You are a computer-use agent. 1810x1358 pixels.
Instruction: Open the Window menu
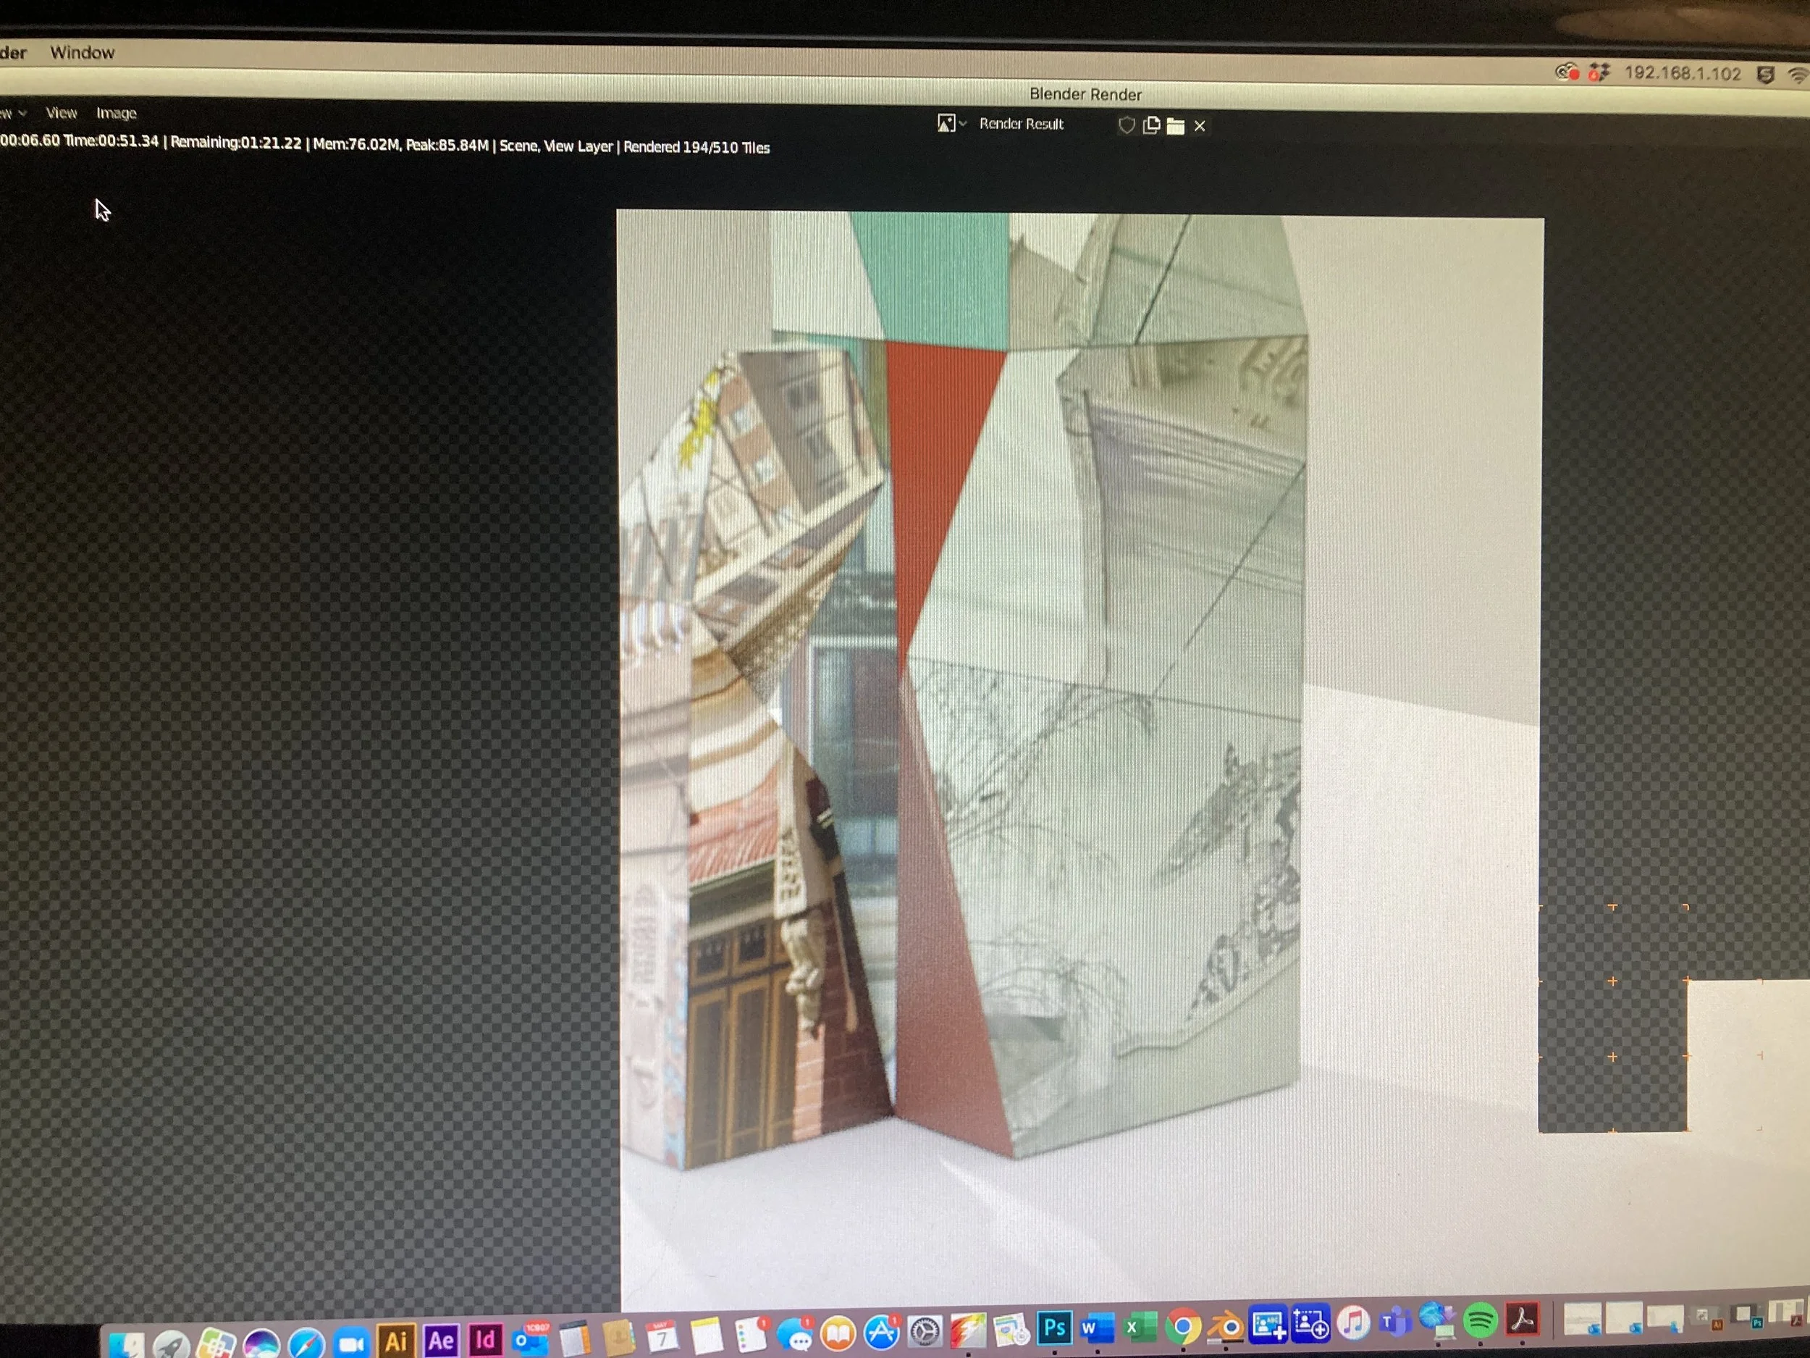coord(82,52)
